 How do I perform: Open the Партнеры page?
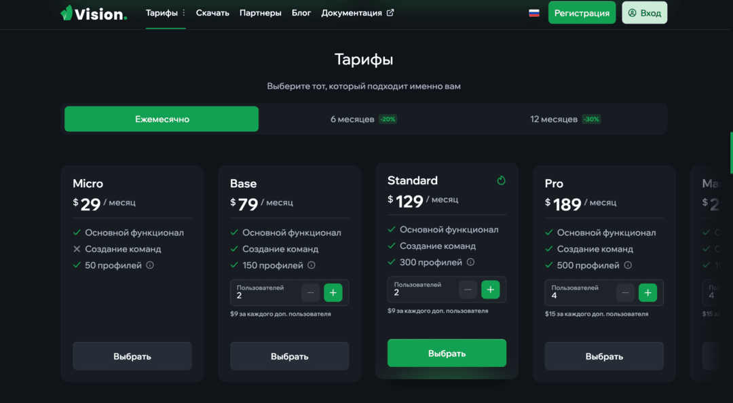click(x=261, y=13)
